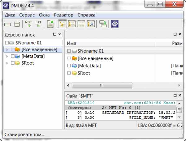This screenshot has height=141, width=186.
Task: Open the Сервис menu
Action: point(27,15)
